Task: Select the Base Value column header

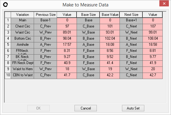Action: 110,15
